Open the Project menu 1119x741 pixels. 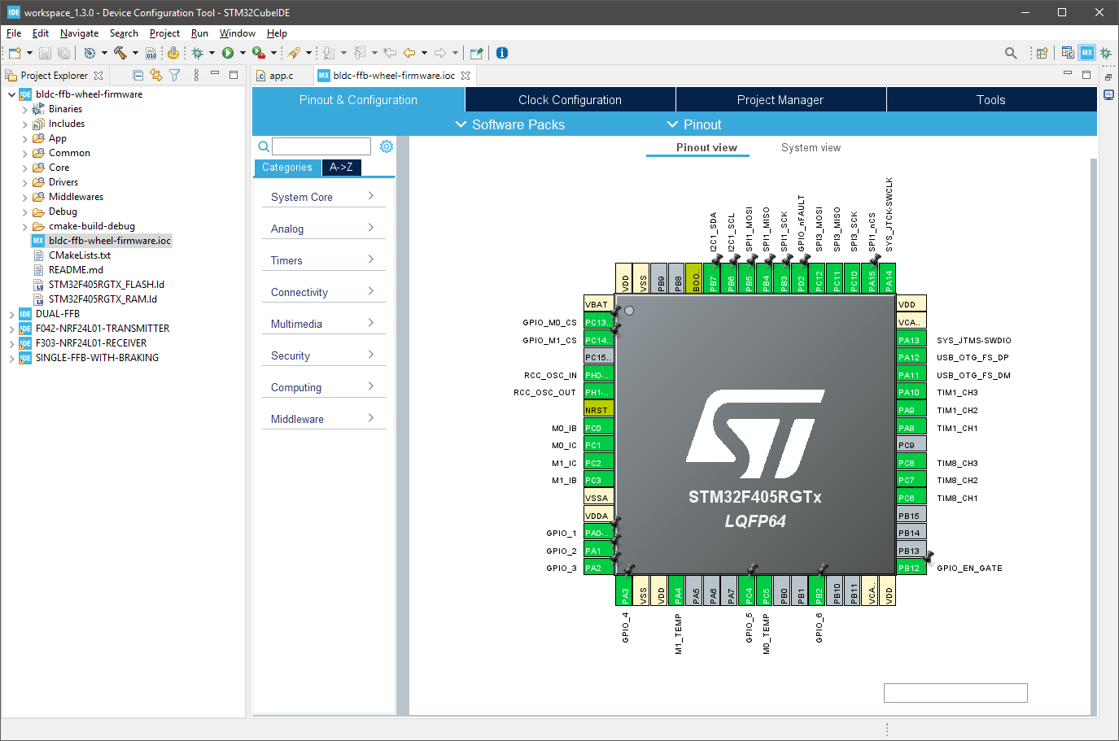(164, 33)
